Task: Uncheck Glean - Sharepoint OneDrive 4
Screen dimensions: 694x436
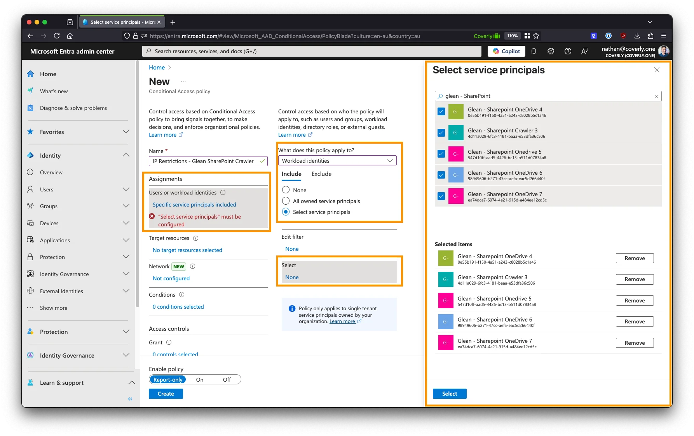Action: point(441,111)
